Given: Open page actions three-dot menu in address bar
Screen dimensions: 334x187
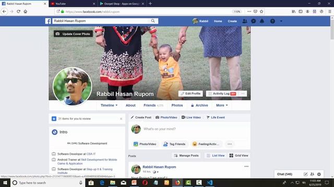Looking at the screenshot, I should tap(249, 11).
